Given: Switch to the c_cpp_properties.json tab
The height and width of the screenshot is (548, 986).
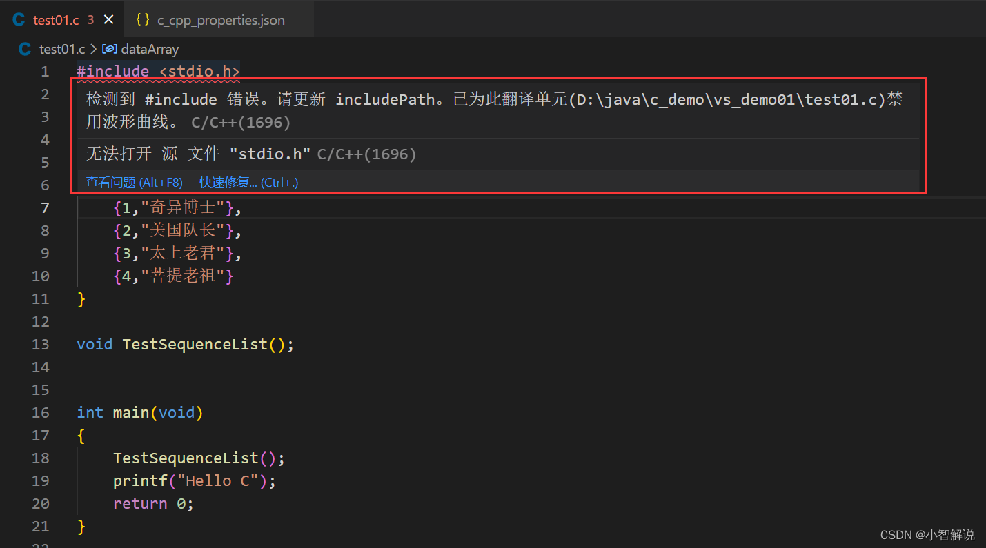Looking at the screenshot, I should (x=219, y=20).
